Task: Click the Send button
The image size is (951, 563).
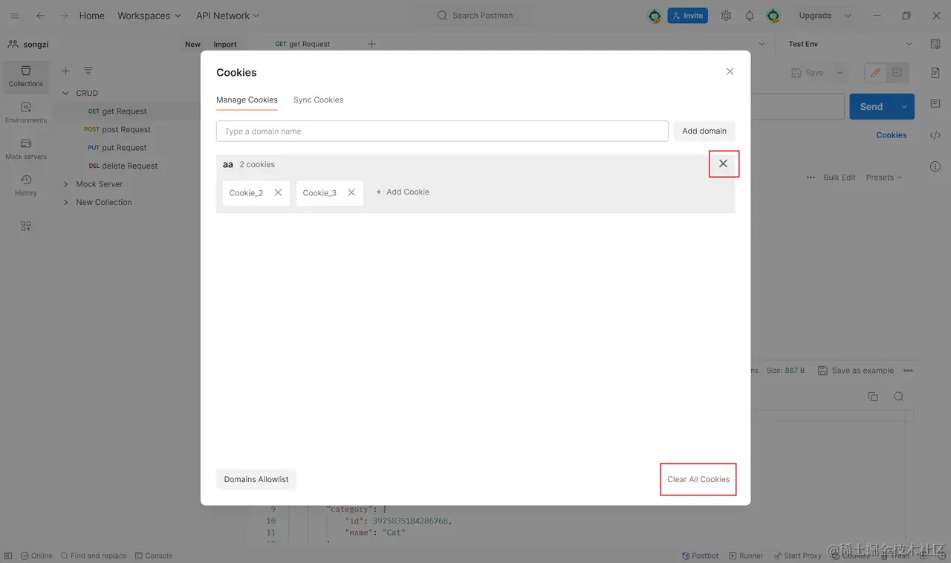Action: (872, 107)
